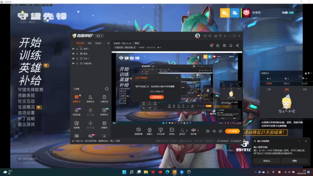
Task: Click 自定义 button in input notification
Action: [x=267, y=161]
